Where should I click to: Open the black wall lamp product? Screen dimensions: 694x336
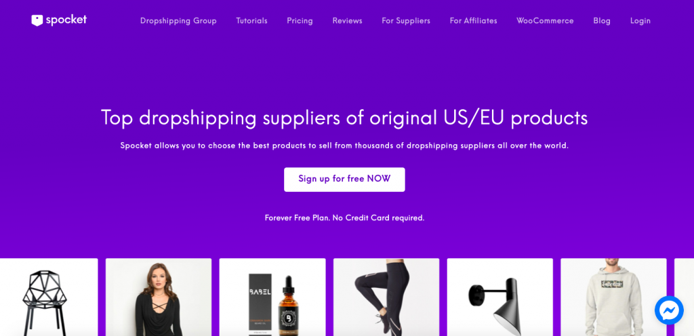[499, 297]
